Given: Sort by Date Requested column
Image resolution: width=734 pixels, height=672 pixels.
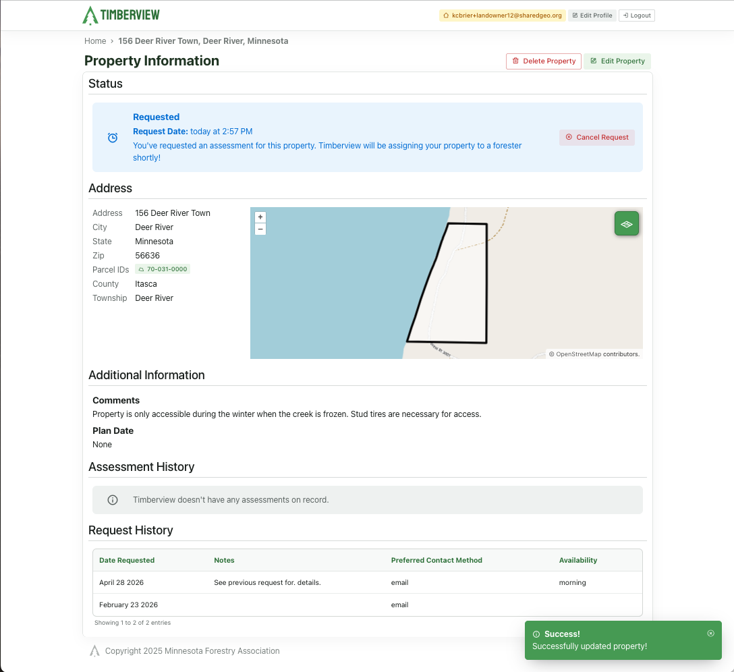Looking at the screenshot, I should (127, 560).
